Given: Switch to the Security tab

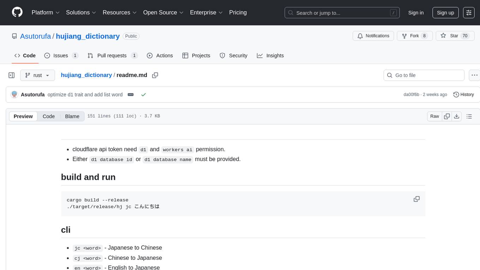Looking at the screenshot, I should tap(234, 55).
